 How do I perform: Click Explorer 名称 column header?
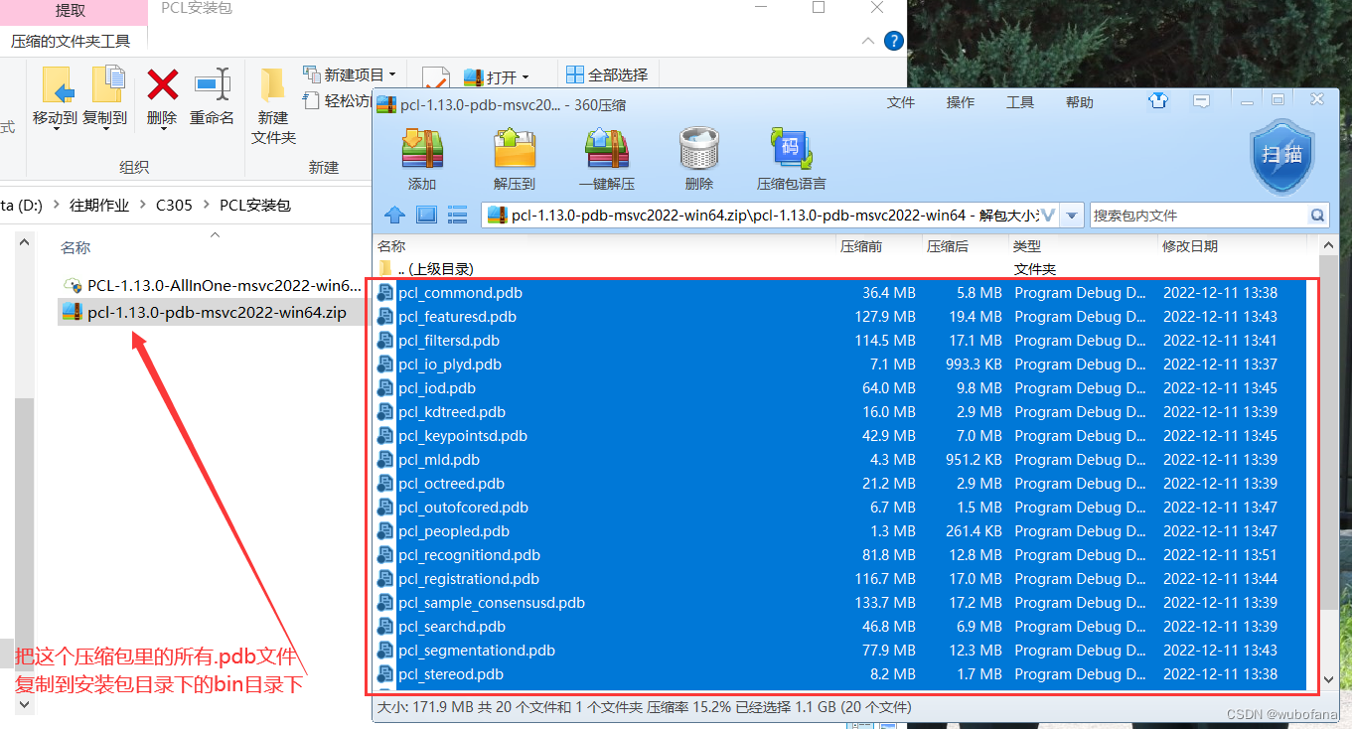pyautogui.click(x=75, y=247)
